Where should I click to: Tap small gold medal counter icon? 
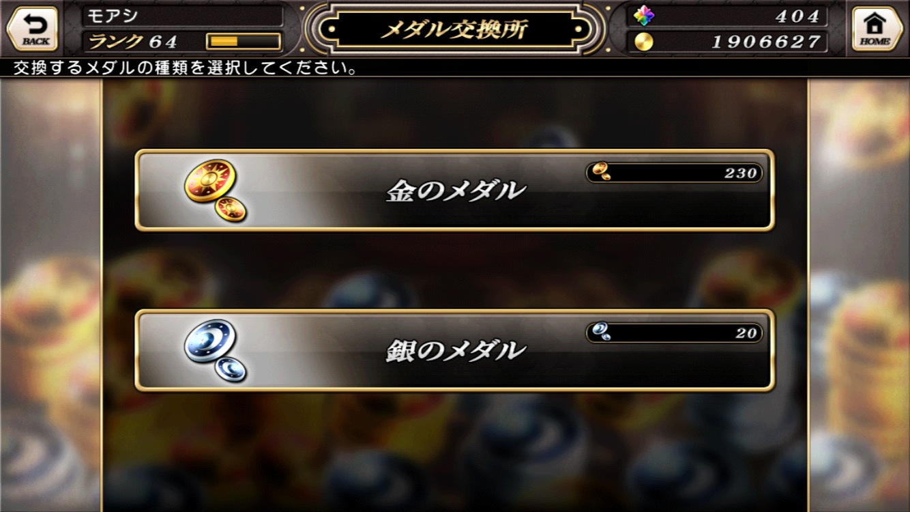click(x=600, y=172)
